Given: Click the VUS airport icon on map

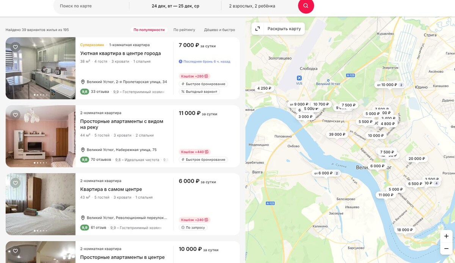Looking at the screenshot, I should [299, 78].
